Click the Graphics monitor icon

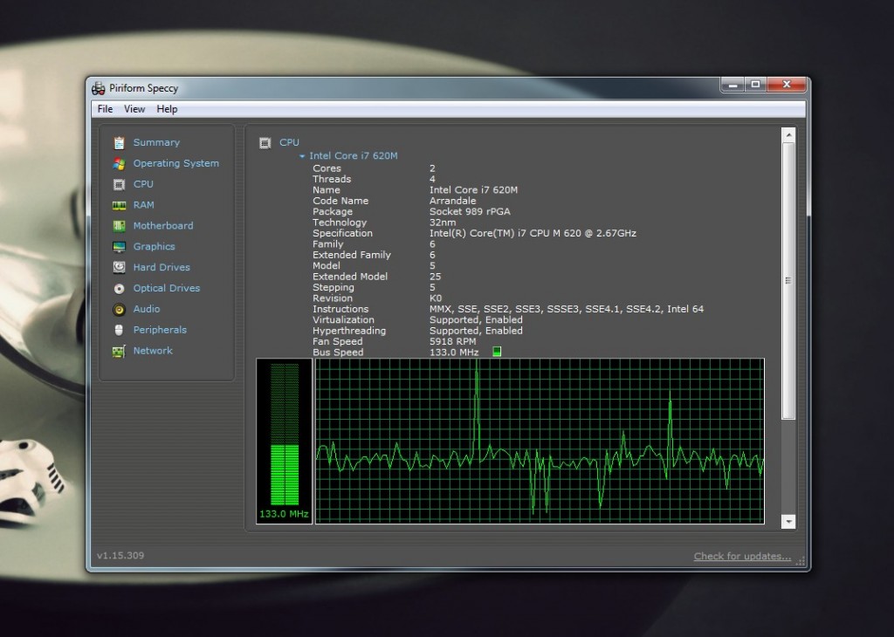click(119, 247)
